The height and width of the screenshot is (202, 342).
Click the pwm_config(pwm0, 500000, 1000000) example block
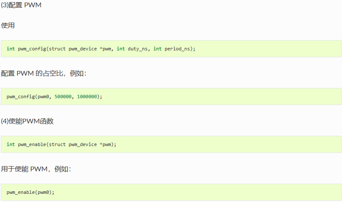pos(171,97)
